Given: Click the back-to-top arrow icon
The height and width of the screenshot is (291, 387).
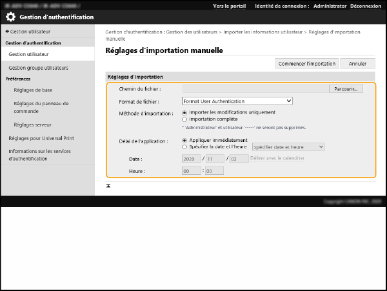Looking at the screenshot, I should pos(108,185).
